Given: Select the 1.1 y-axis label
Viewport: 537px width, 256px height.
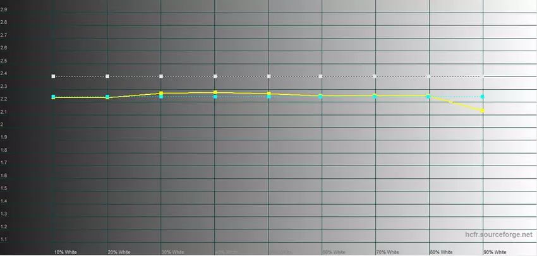Looking at the screenshot, I should point(4,240).
